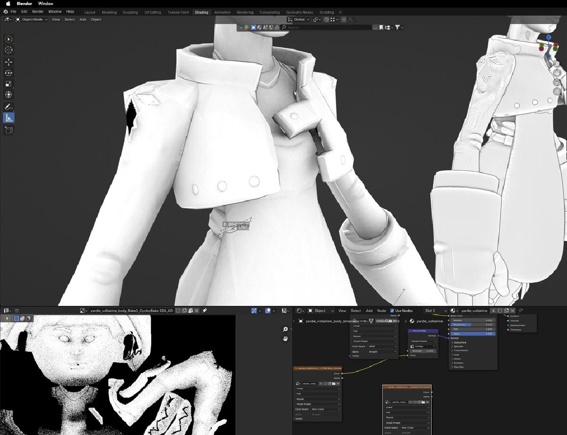Toggle fake user shield on yardie_voltairine material
This screenshot has width=567, height=435.
tap(500, 311)
